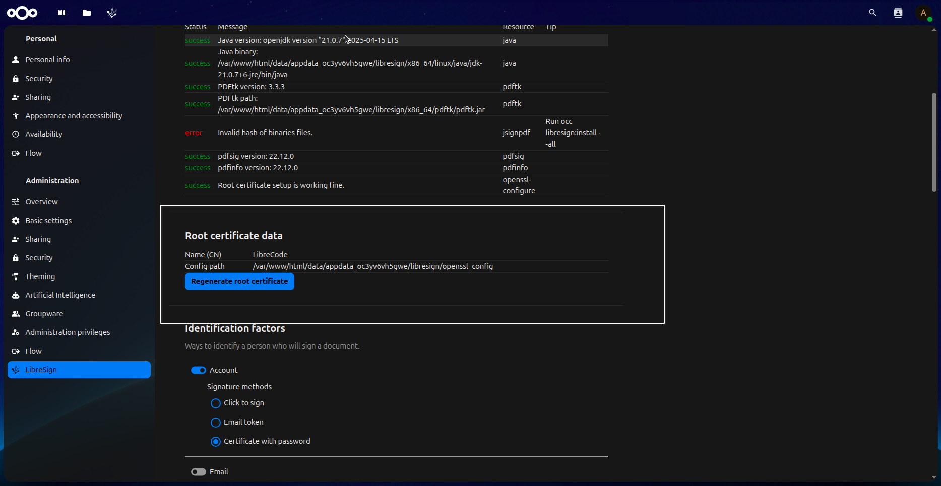The width and height of the screenshot is (941, 486).
Task: Open the Nextcloud logo home link
Action: pos(22,13)
